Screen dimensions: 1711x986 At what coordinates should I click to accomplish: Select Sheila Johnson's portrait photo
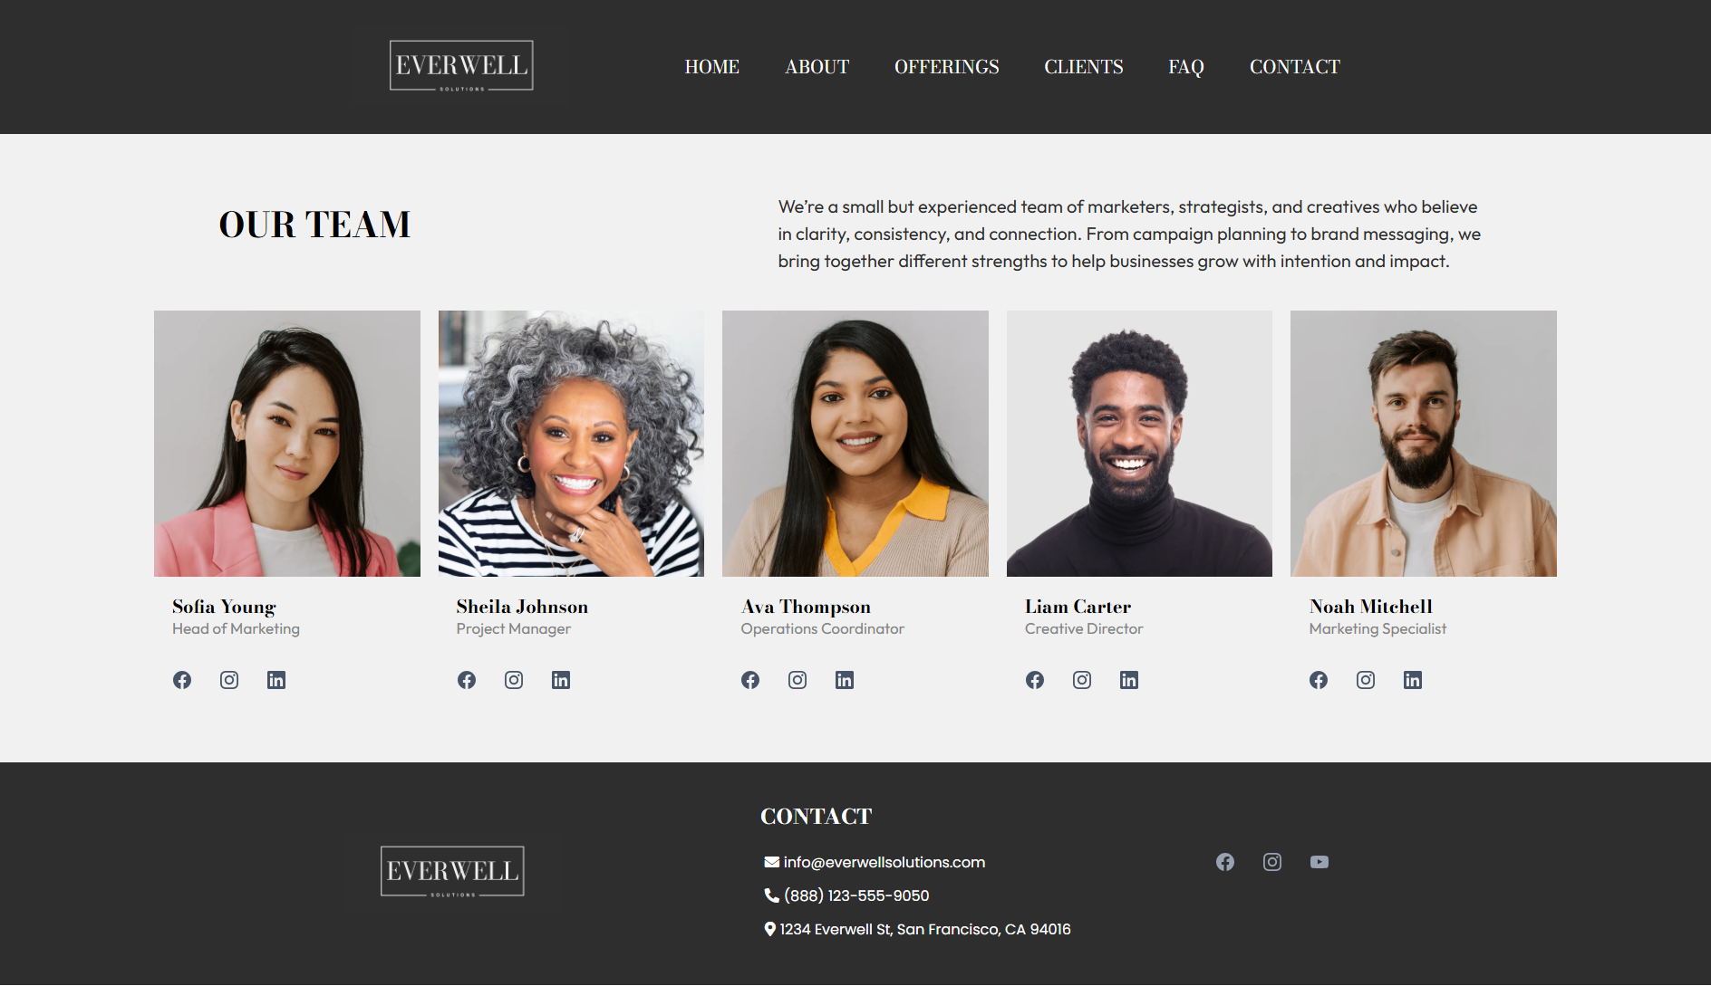571,444
